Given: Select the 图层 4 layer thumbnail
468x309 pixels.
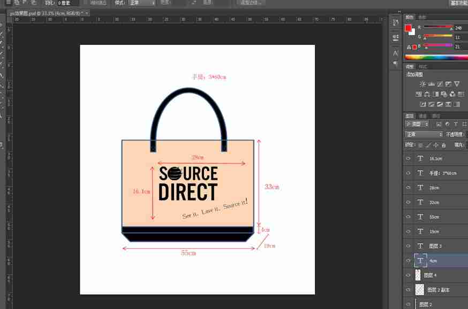Looking at the screenshot, I should [418, 275].
